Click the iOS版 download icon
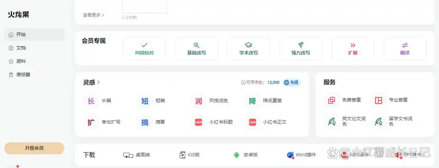 pyautogui.click(x=182, y=155)
